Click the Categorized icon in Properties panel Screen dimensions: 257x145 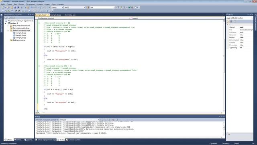(228, 21)
